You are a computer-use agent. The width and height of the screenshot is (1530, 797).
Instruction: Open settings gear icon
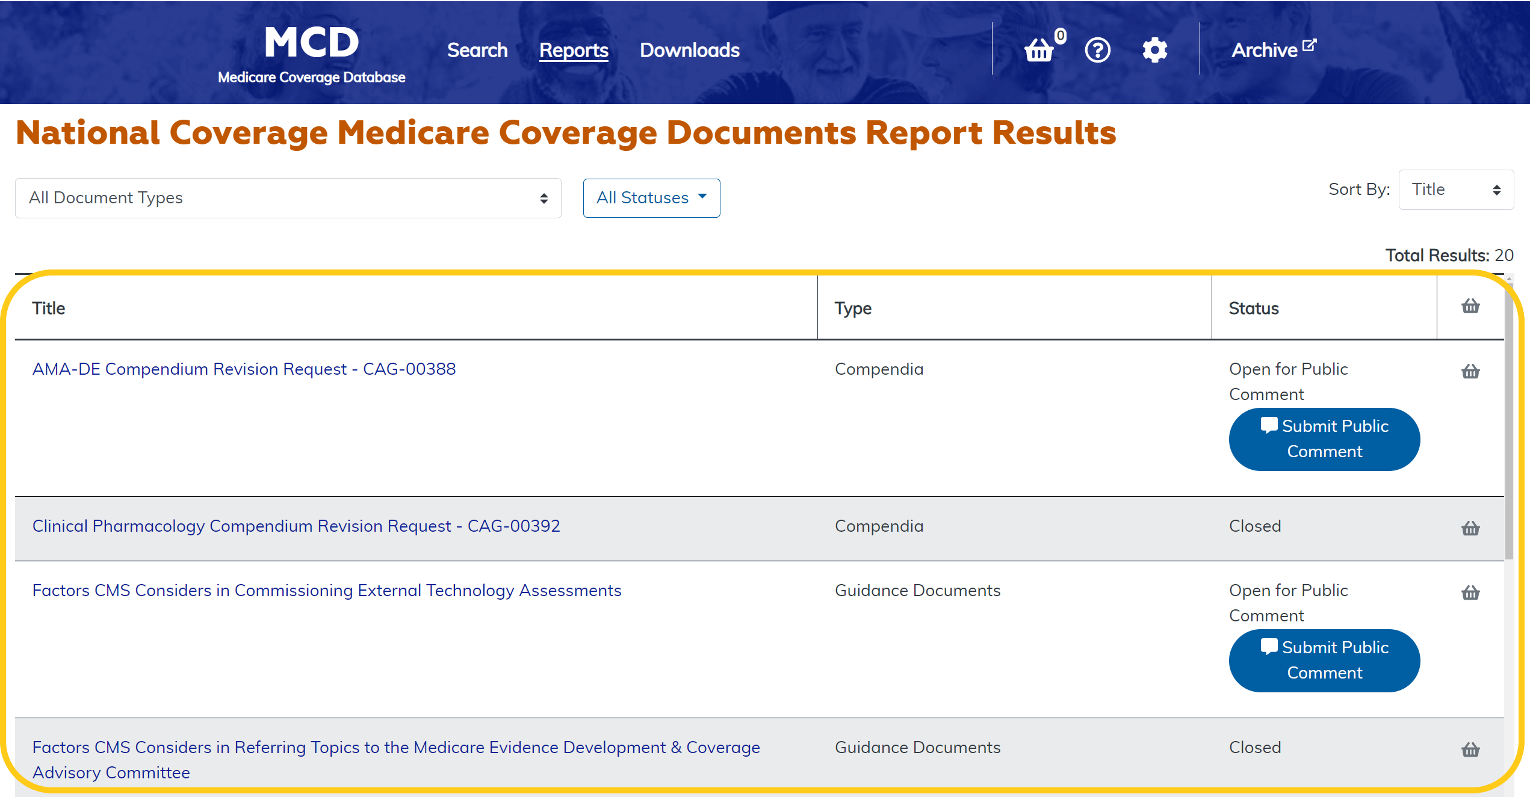1154,50
